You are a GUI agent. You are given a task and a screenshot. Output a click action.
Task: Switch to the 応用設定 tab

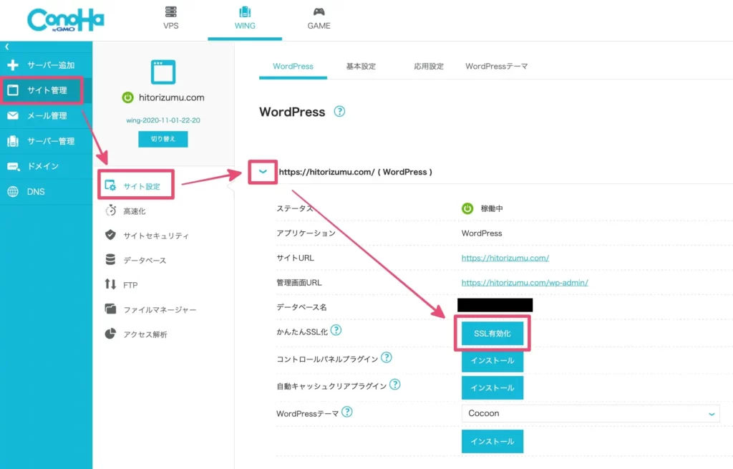[429, 67]
